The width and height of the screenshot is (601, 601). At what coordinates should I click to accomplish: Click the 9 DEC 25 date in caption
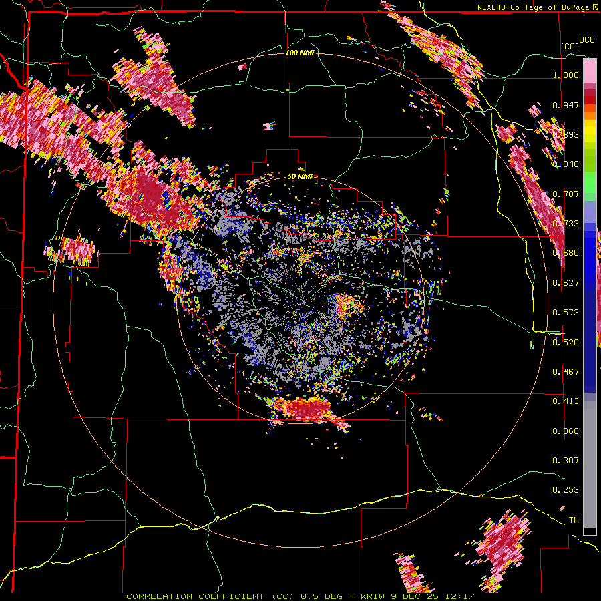click(x=414, y=596)
